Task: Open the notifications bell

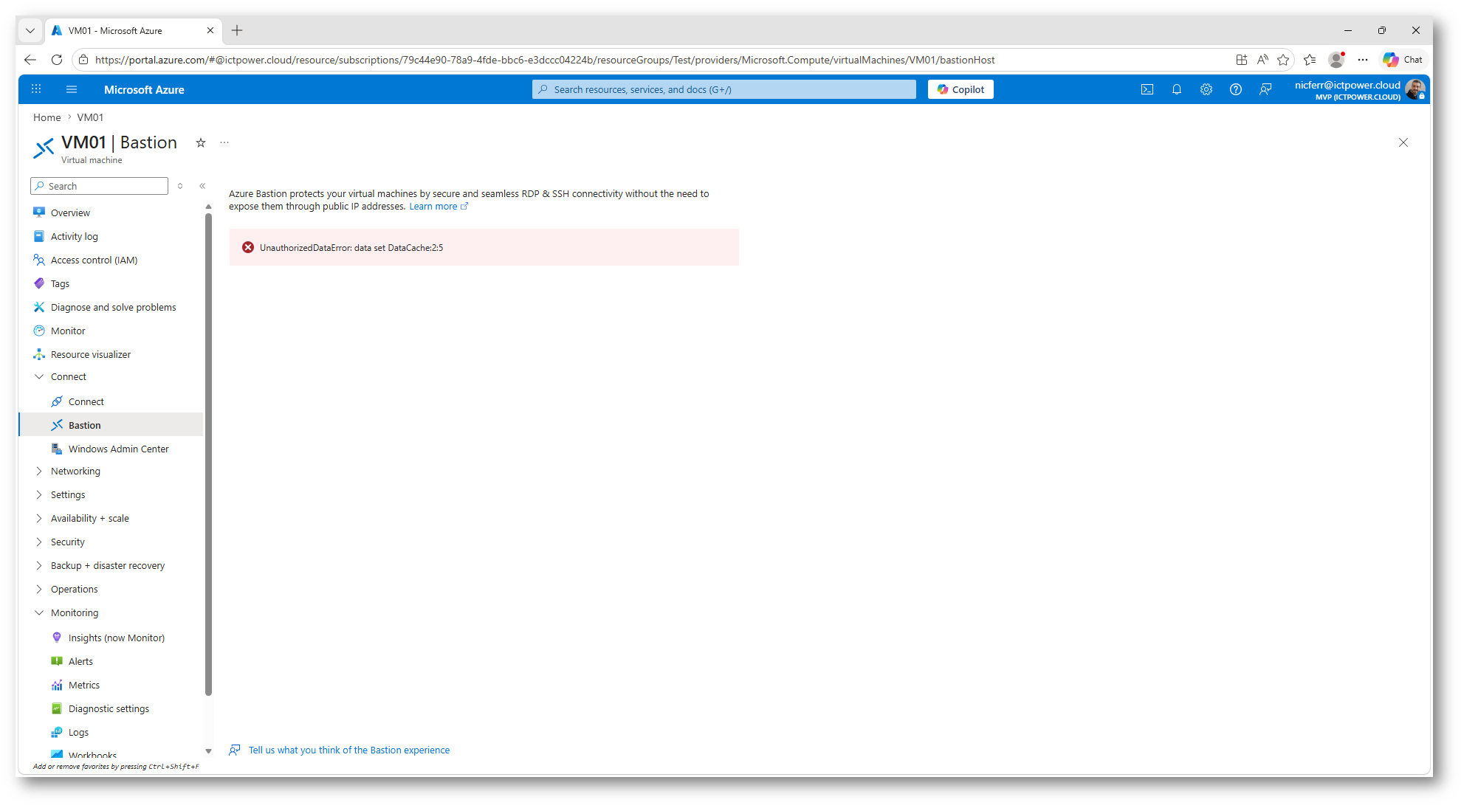Action: tap(1176, 89)
